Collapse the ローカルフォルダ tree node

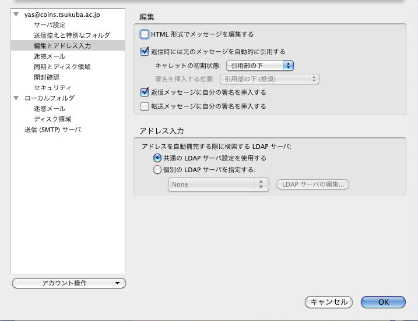tap(16, 98)
